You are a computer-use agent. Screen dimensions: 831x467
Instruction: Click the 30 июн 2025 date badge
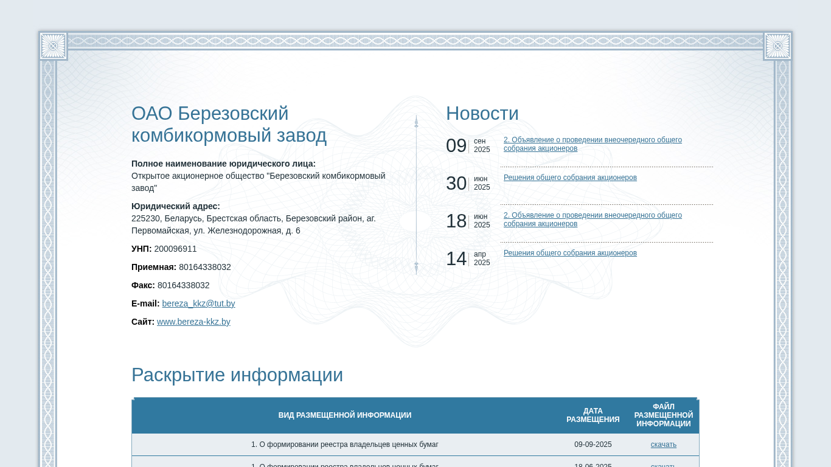tap(468, 183)
